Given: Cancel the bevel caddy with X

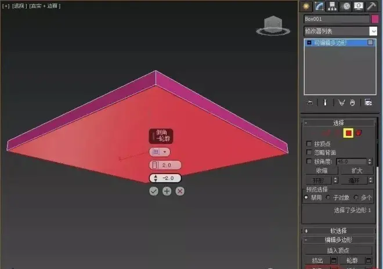Looking at the screenshot, I should 180,191.
